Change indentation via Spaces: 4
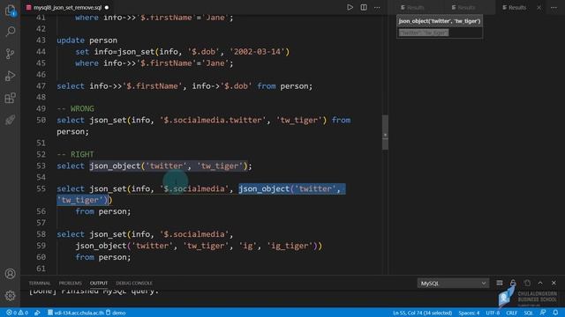565x317 pixels. (x=469, y=313)
